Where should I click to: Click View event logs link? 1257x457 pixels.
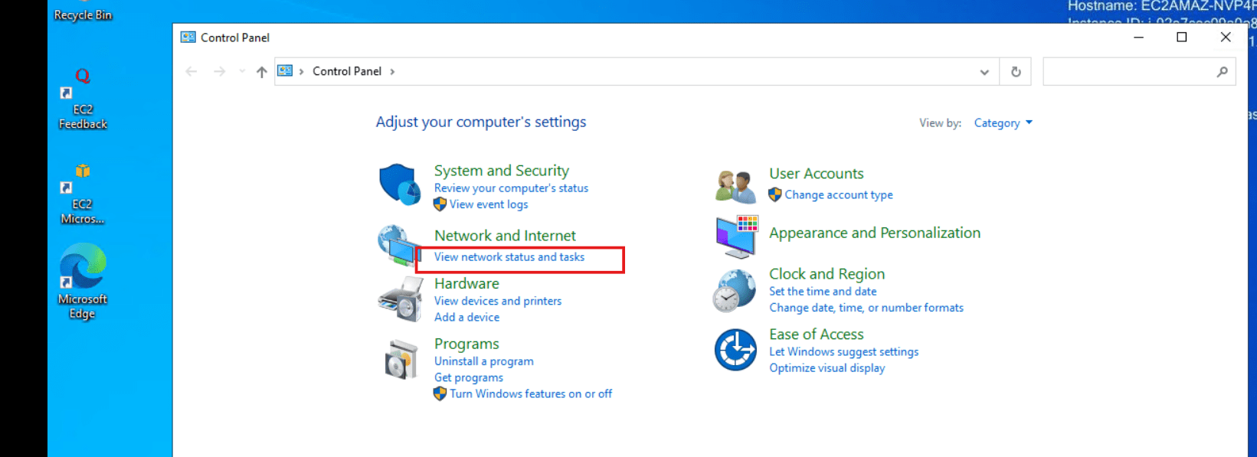[489, 204]
